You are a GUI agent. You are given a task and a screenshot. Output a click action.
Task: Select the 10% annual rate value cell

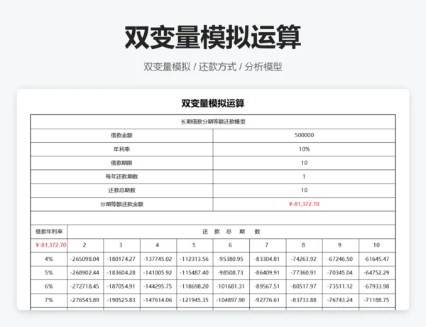click(x=304, y=149)
